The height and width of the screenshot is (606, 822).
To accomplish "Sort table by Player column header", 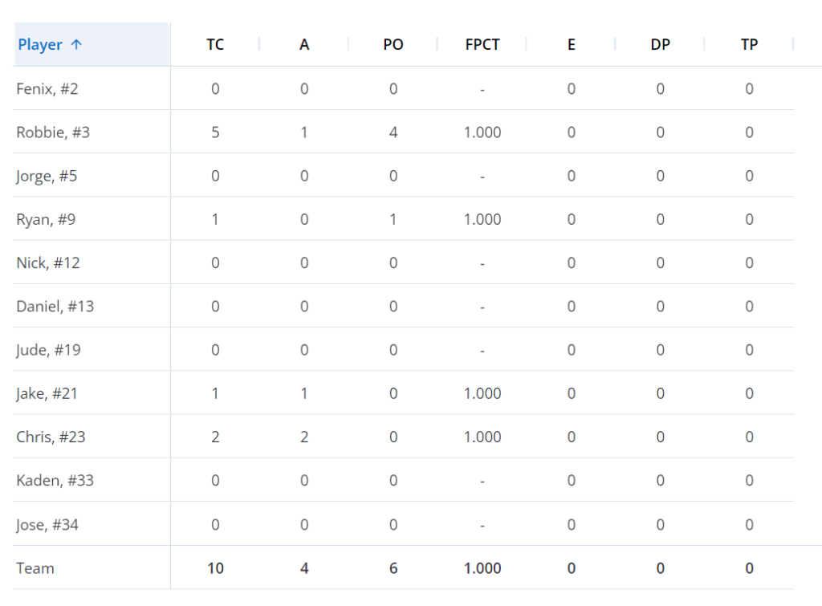I will pyautogui.click(x=40, y=45).
